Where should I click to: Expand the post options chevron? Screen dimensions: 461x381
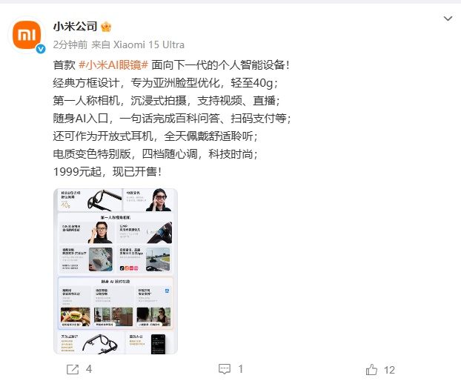pos(448,19)
